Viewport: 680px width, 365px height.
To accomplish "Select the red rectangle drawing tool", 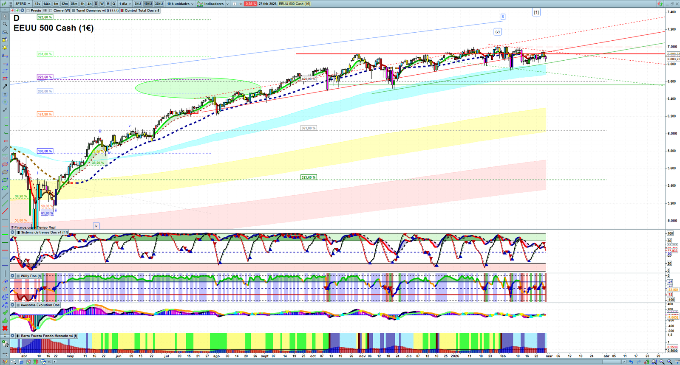I will 5,79.
